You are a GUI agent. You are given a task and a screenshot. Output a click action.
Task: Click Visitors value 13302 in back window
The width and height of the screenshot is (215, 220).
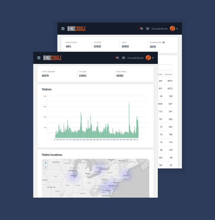point(97,47)
